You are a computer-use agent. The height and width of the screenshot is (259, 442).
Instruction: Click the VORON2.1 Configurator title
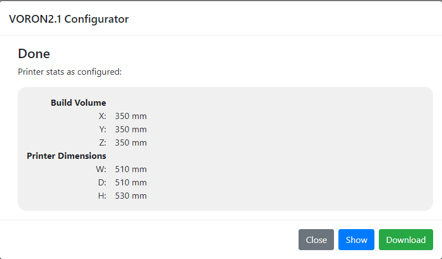tap(69, 19)
